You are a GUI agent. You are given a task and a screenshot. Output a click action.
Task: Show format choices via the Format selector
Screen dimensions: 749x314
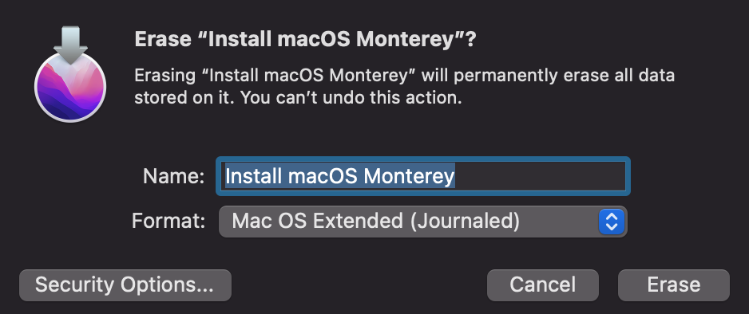422,221
